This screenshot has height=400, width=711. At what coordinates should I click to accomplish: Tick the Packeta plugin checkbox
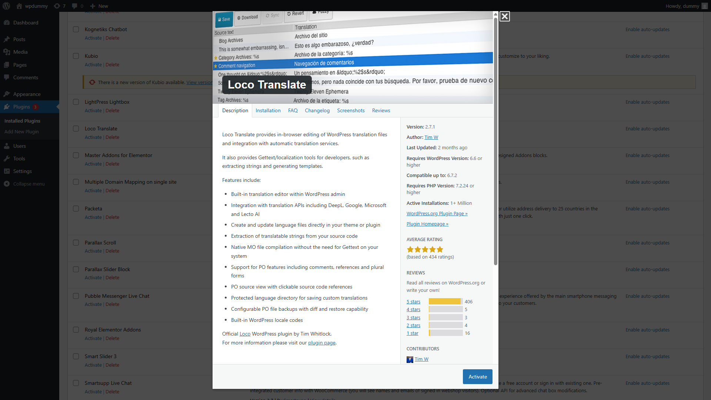click(x=76, y=209)
